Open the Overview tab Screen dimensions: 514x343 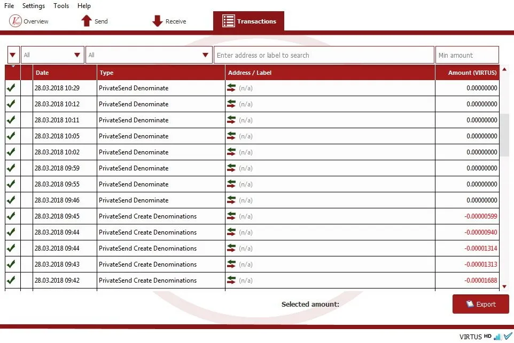tap(29, 21)
